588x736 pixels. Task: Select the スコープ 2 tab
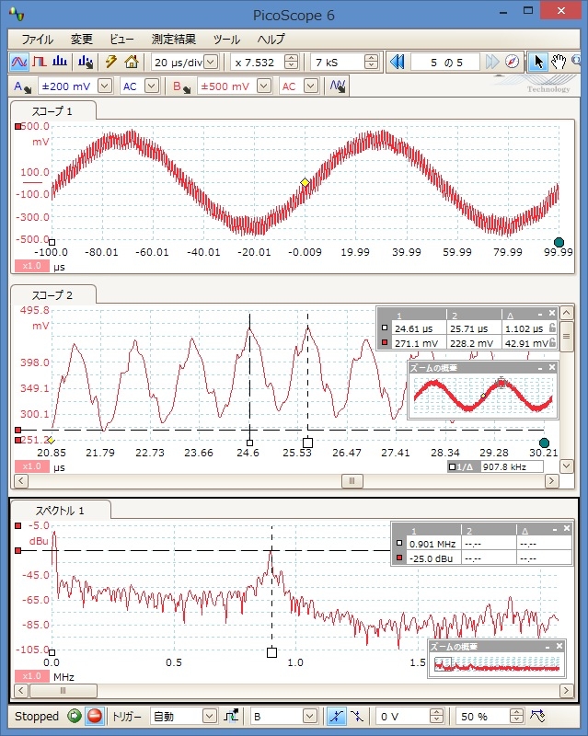click(52, 295)
